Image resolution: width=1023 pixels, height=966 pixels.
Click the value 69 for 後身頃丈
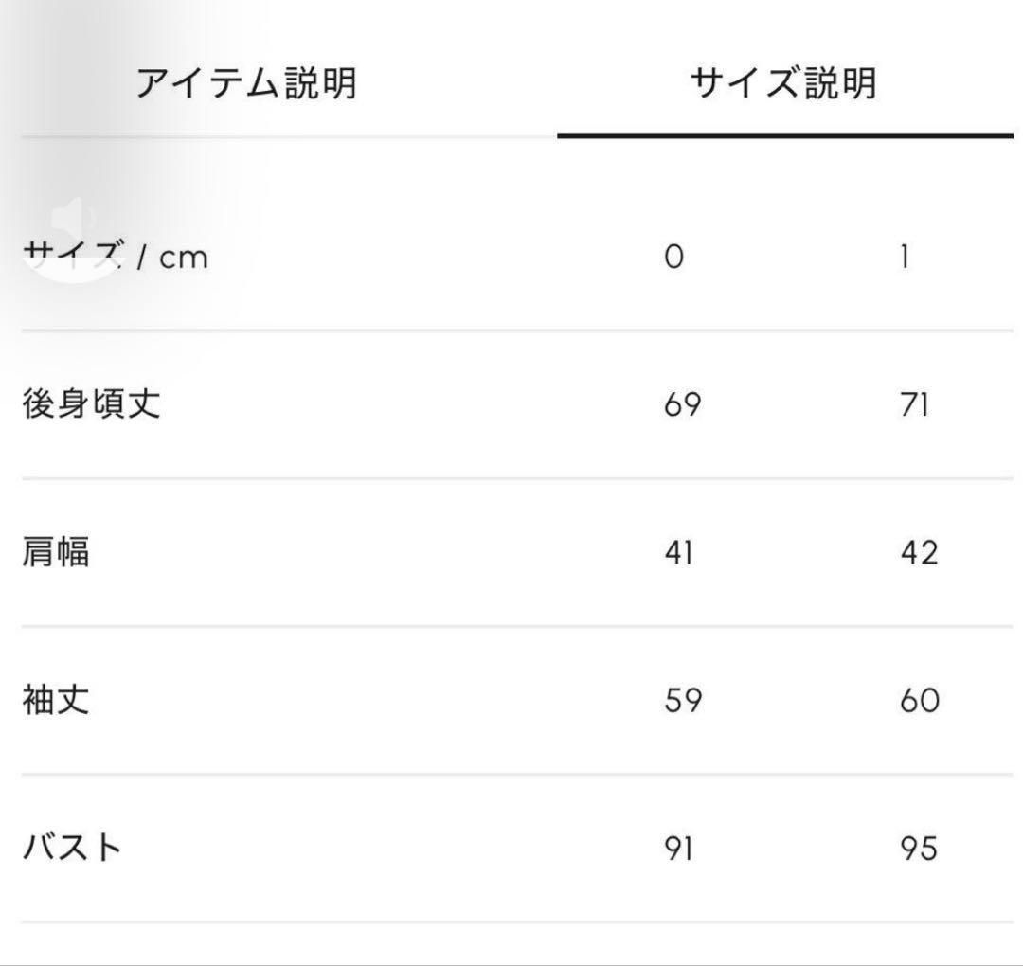680,402
